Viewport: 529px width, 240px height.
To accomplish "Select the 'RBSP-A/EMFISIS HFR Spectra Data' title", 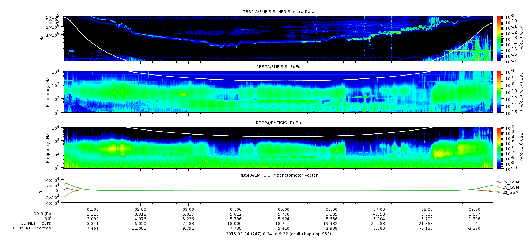I will pos(278,12).
